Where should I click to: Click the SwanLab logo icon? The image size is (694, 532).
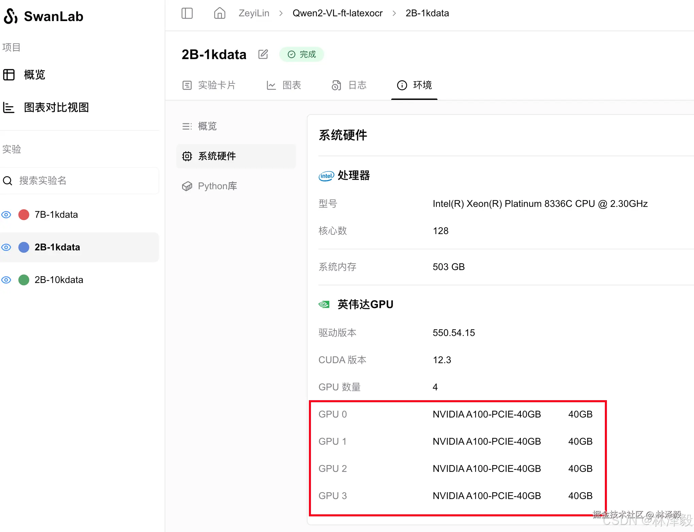(10, 16)
